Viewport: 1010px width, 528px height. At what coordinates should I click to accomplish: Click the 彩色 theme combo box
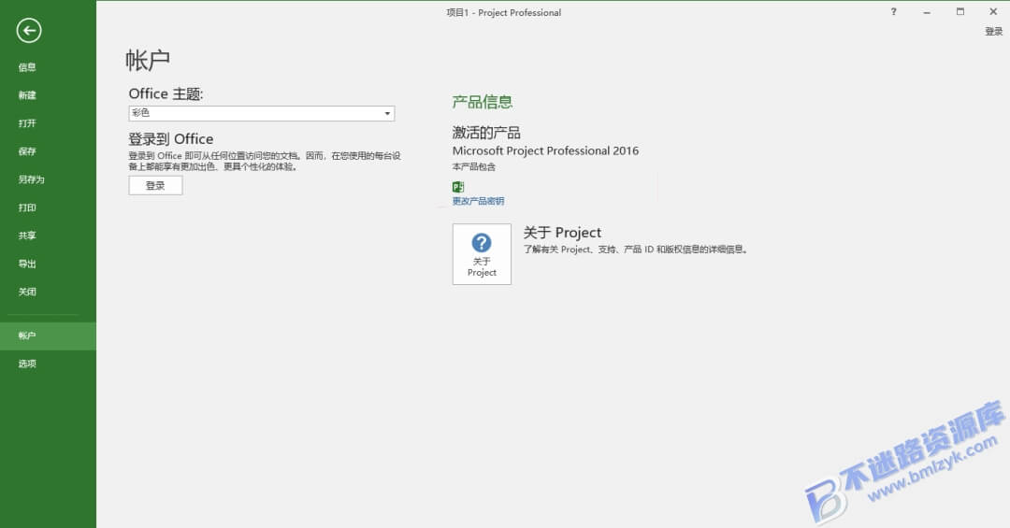[x=262, y=113]
